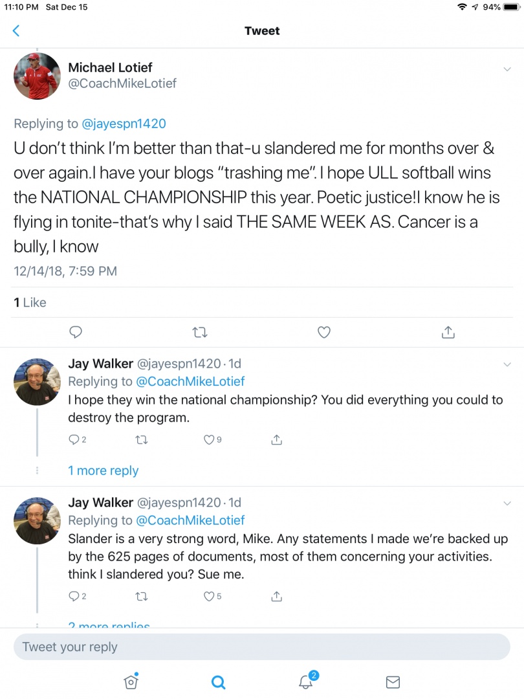Viewport: 524px width, 699px height.
Task: Like Michael Lotief's main tweet
Action: pyautogui.click(x=324, y=332)
